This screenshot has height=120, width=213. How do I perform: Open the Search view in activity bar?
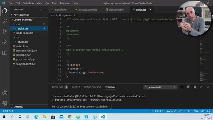5,21
